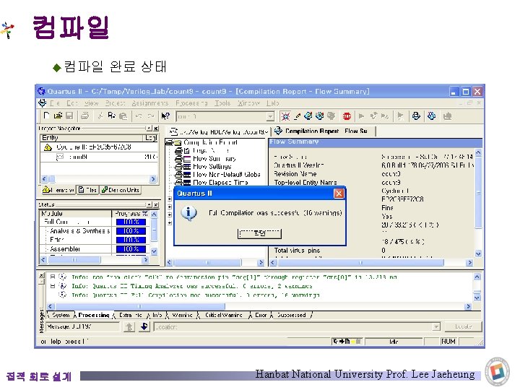Select Flow Elapsed Time tree item
This screenshot has height=390, width=520.
tap(220, 183)
